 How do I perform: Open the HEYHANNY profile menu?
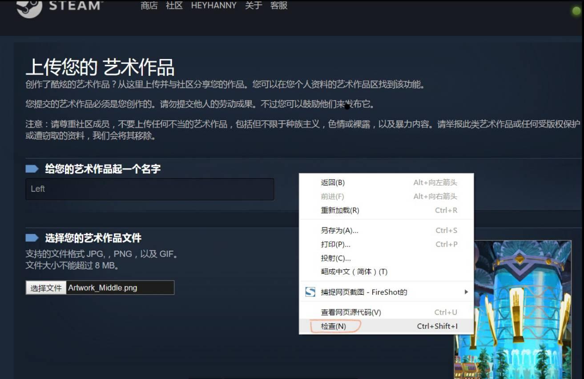pos(213,6)
